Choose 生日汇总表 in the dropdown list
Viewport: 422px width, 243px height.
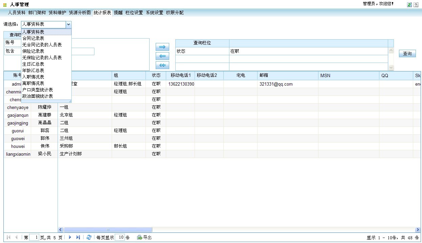[33, 64]
